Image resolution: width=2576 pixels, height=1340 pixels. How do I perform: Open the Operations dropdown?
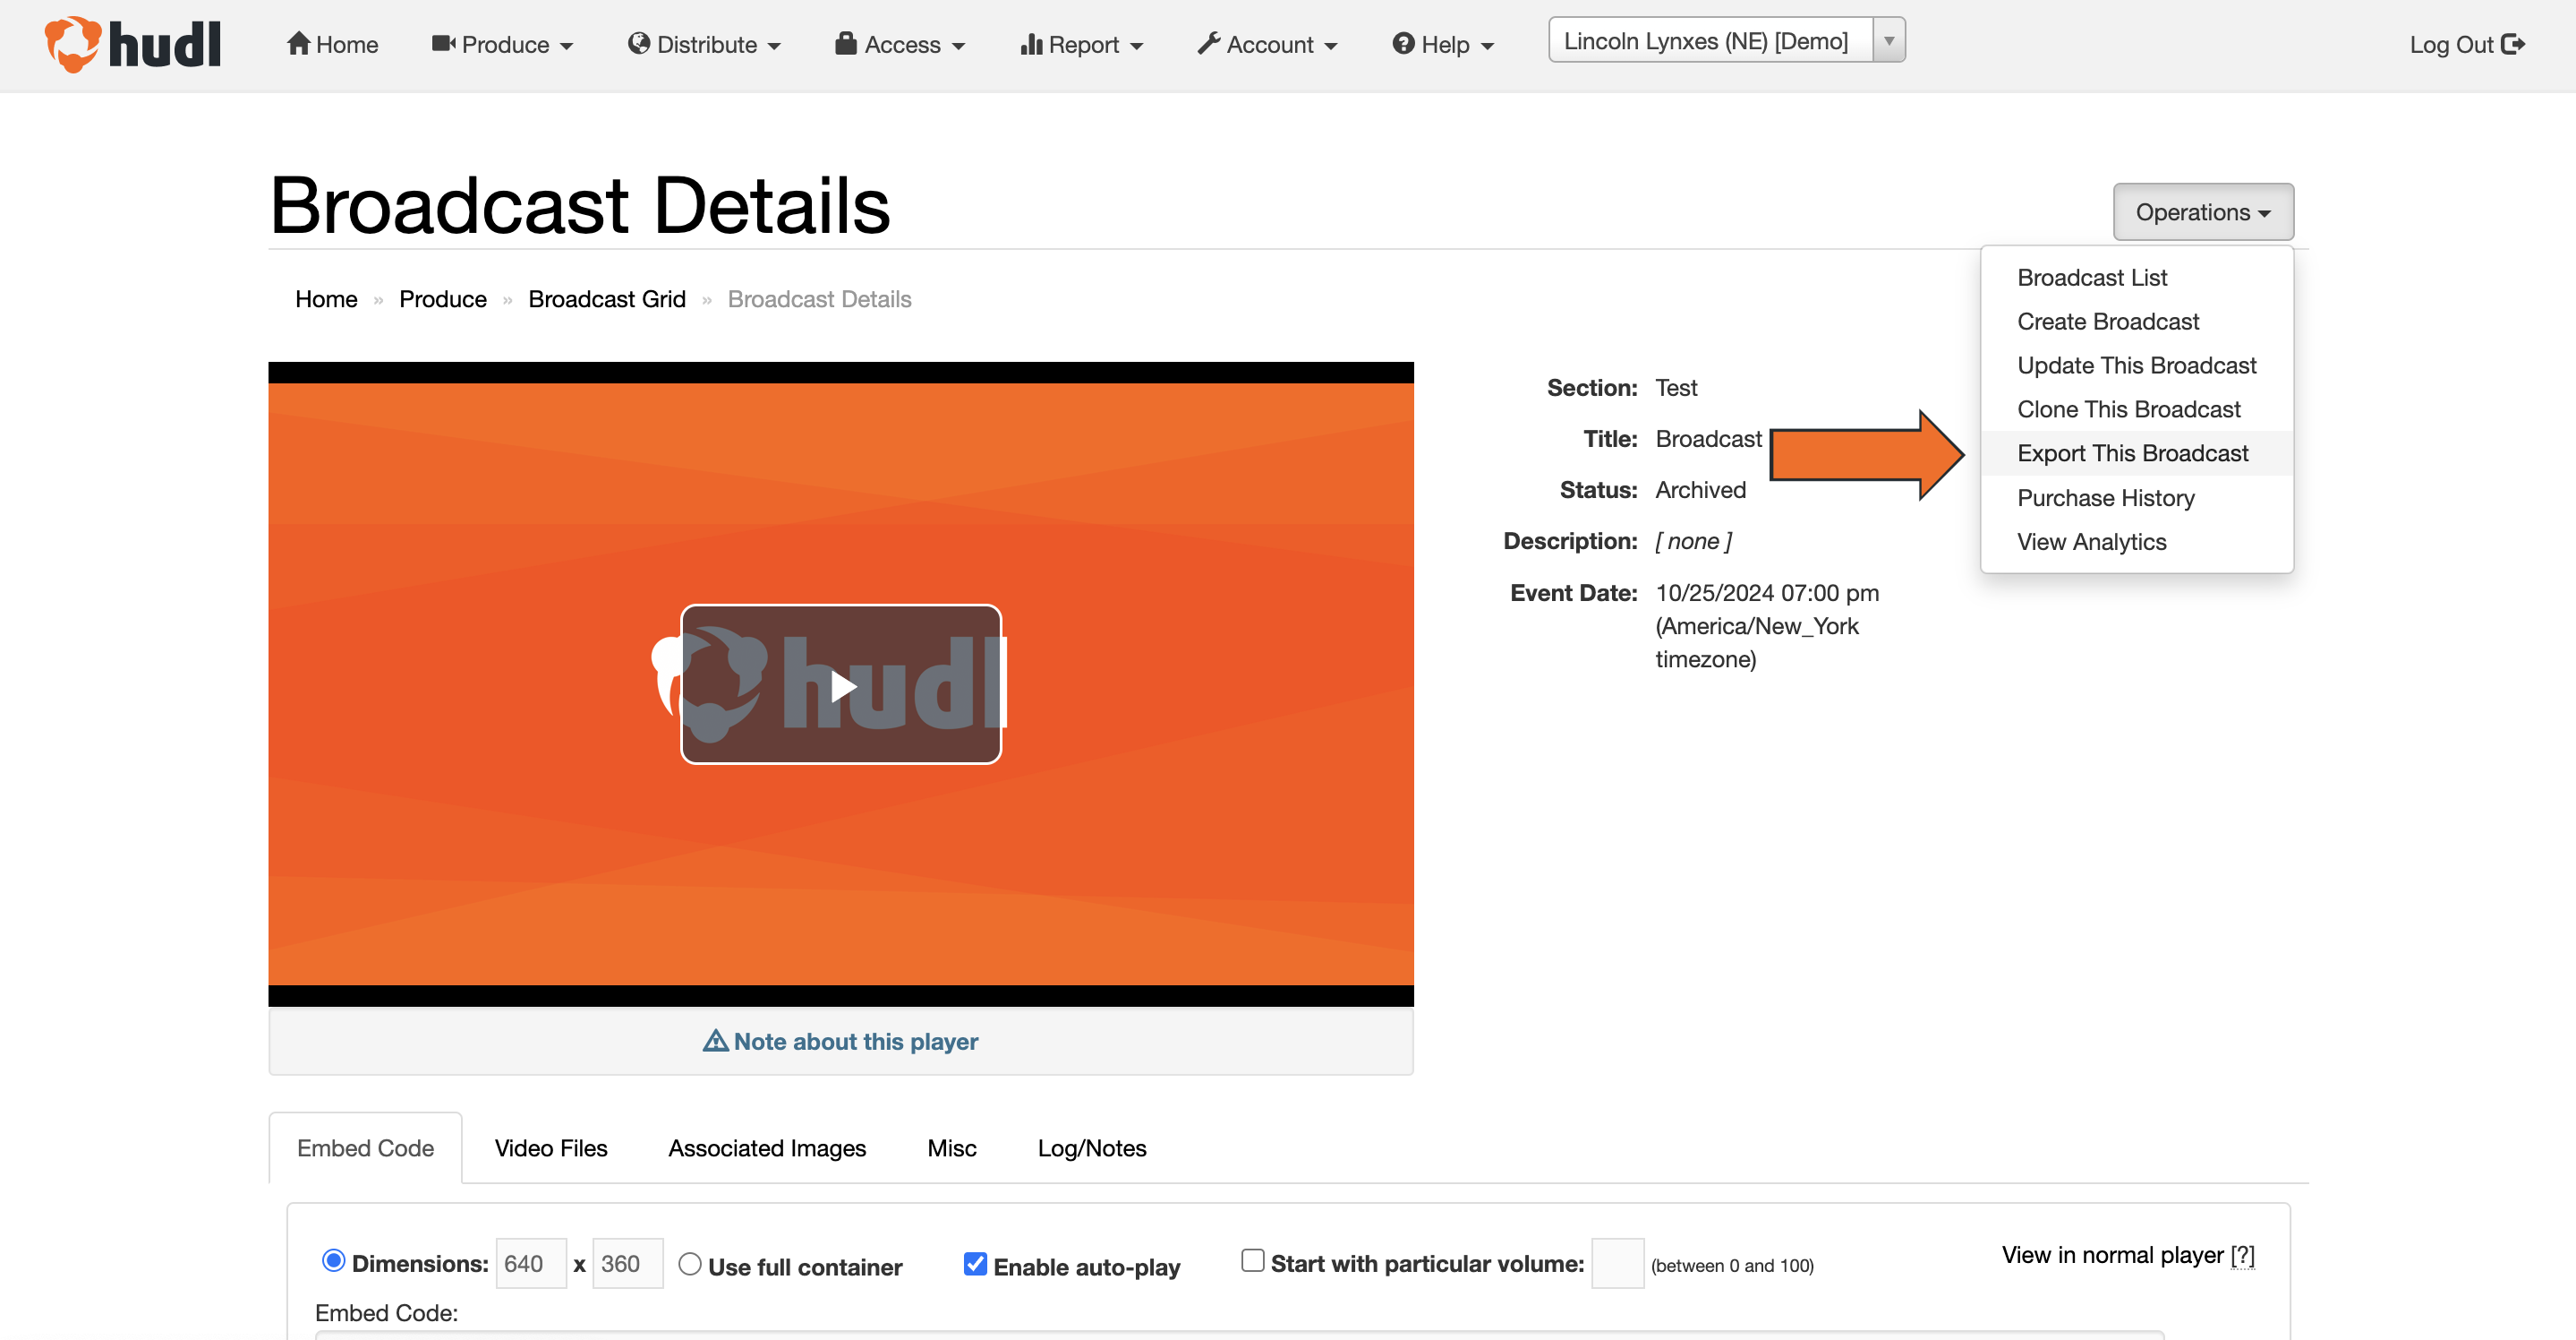(x=2203, y=211)
